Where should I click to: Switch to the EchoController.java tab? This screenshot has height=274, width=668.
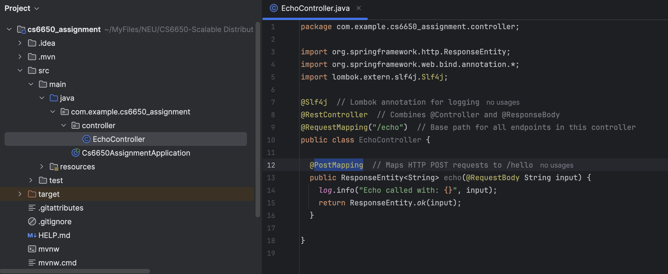point(315,8)
